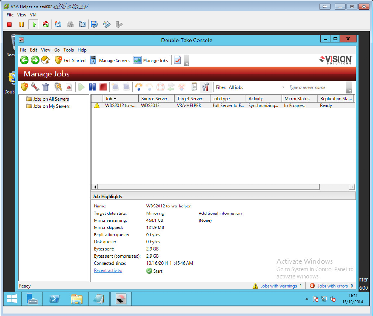Open File Explorer from taskbar
The height and width of the screenshot is (316, 373).
click(76, 299)
